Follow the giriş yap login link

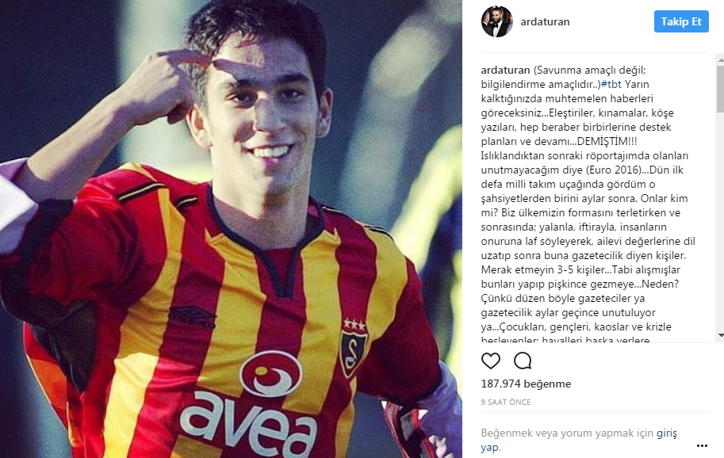pos(579,440)
